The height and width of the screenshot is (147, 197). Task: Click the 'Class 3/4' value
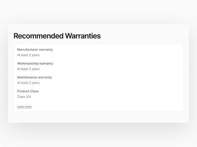[24, 97]
